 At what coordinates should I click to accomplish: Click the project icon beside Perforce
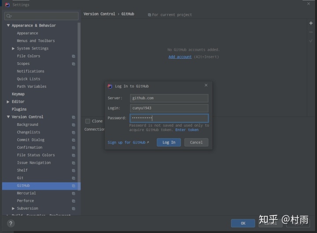74,201
